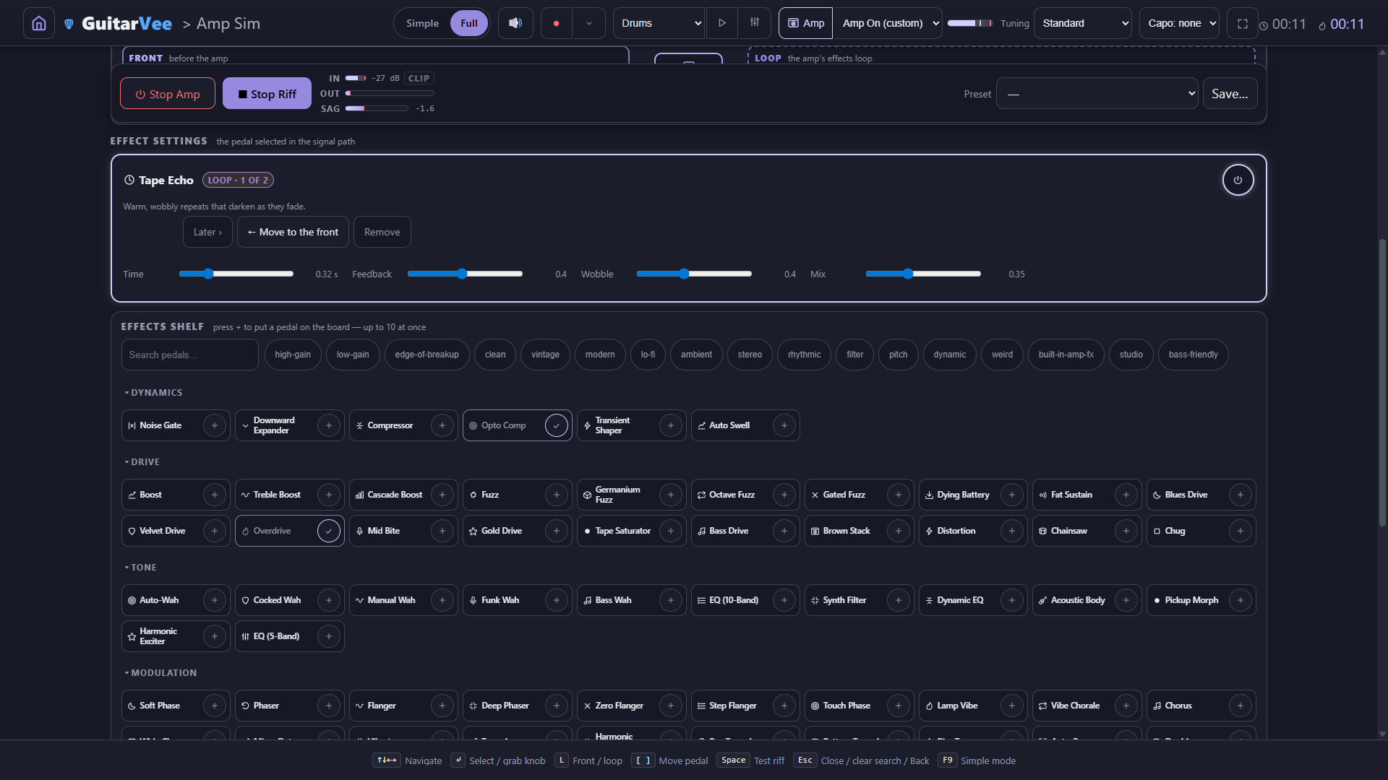Mute the speaker output icon

[515, 23]
